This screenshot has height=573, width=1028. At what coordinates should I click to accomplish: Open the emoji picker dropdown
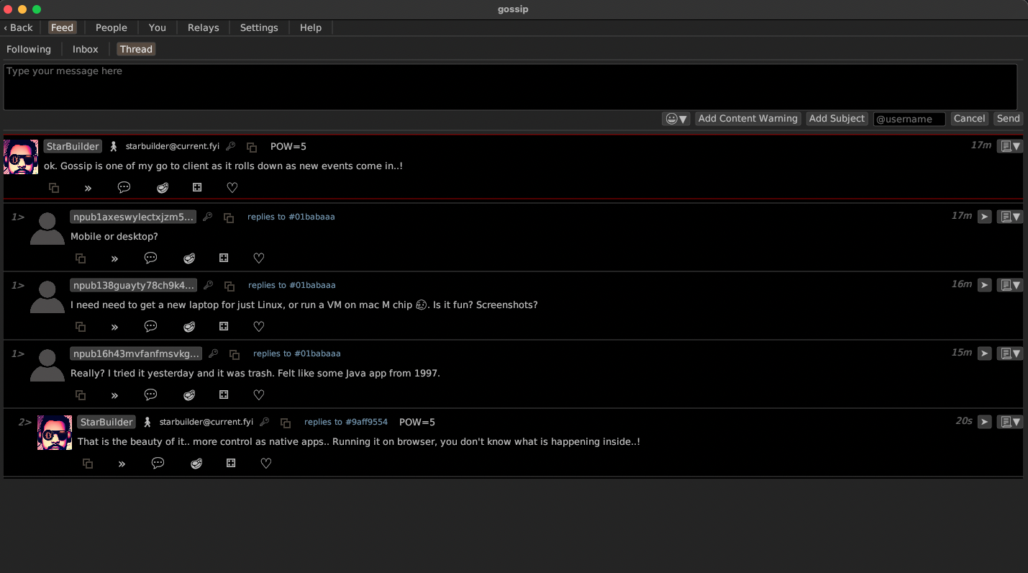pyautogui.click(x=676, y=119)
